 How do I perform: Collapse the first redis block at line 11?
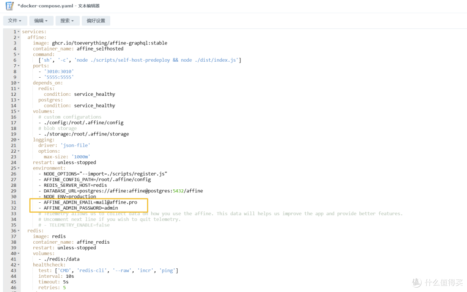click(19, 88)
